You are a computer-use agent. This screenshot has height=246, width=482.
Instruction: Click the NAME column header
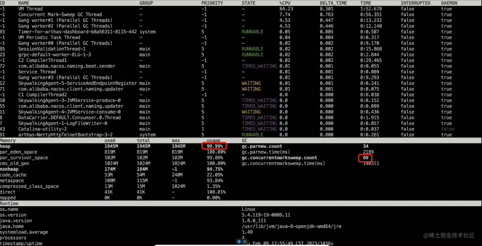pyautogui.click(x=24, y=3)
